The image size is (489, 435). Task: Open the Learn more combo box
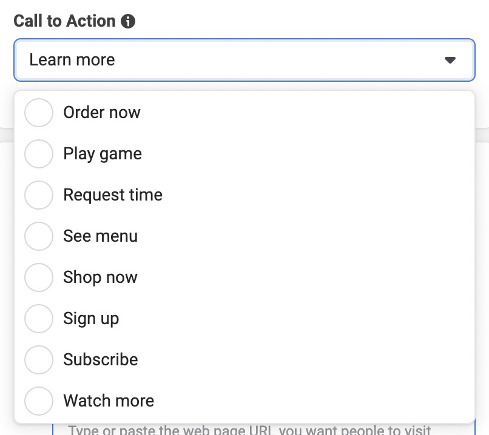pos(244,60)
